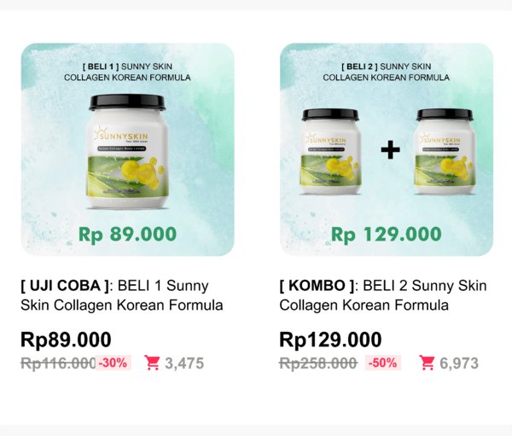Click the [ BELI 2 ] heading in image
The height and width of the screenshot is (436, 512).
(359, 66)
